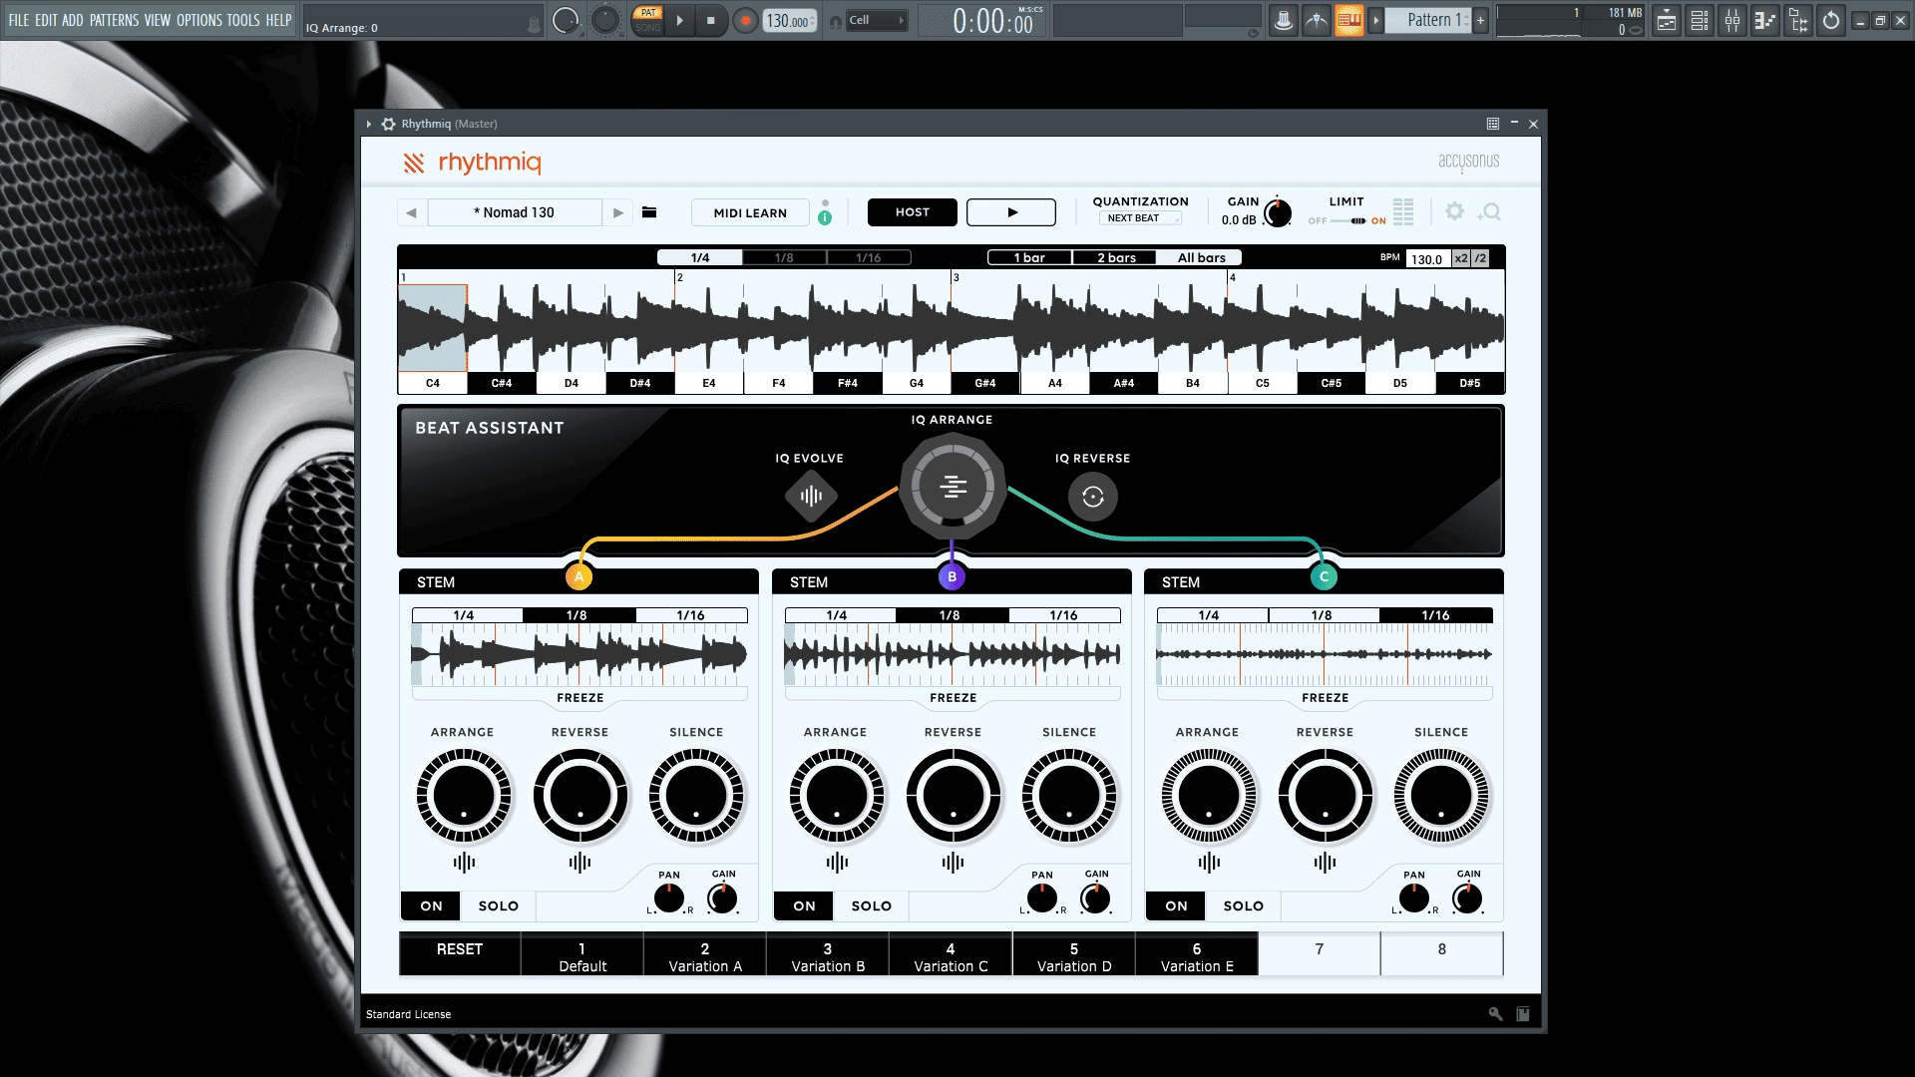Open FL Studio FILE menu
The image size is (1915, 1077).
19,20
